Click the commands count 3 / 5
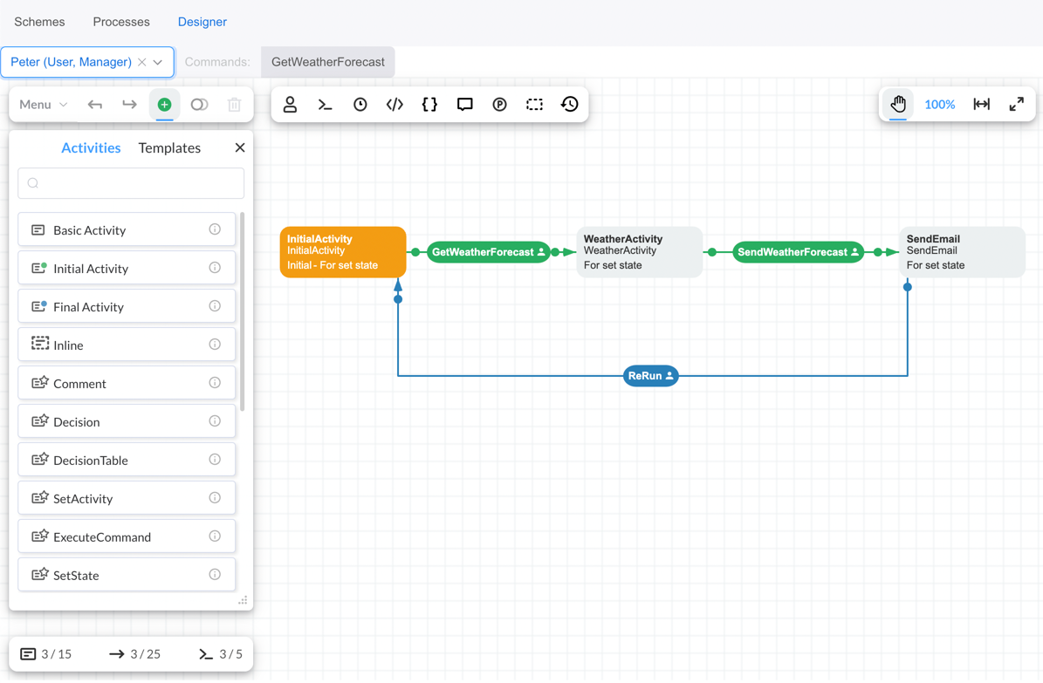Viewport: 1043px width, 683px height. (x=221, y=654)
